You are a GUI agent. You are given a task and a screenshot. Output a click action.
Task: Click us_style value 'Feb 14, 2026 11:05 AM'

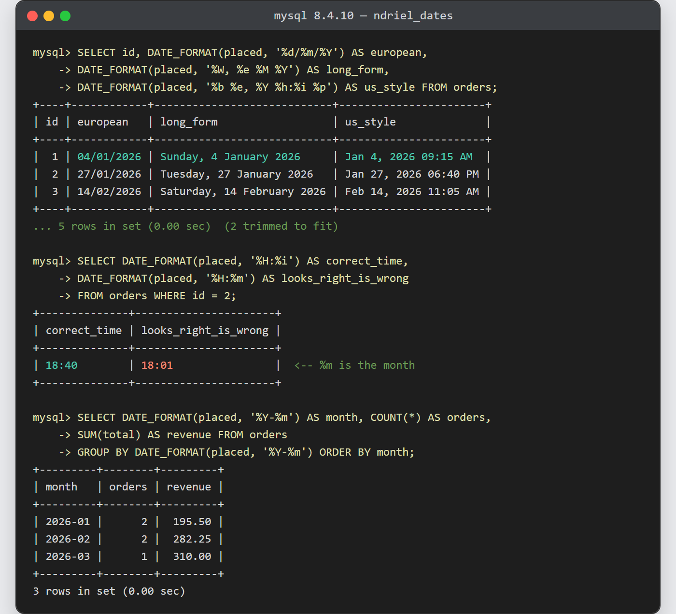tap(412, 192)
